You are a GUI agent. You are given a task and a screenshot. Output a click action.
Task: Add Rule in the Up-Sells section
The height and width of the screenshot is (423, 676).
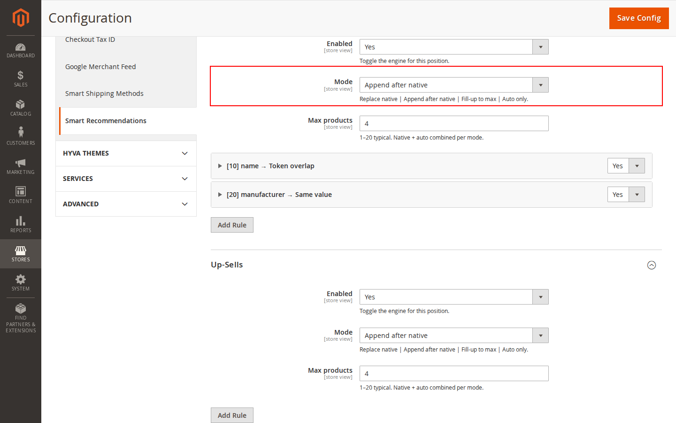tap(232, 415)
